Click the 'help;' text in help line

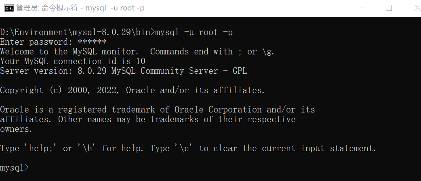click(x=40, y=148)
